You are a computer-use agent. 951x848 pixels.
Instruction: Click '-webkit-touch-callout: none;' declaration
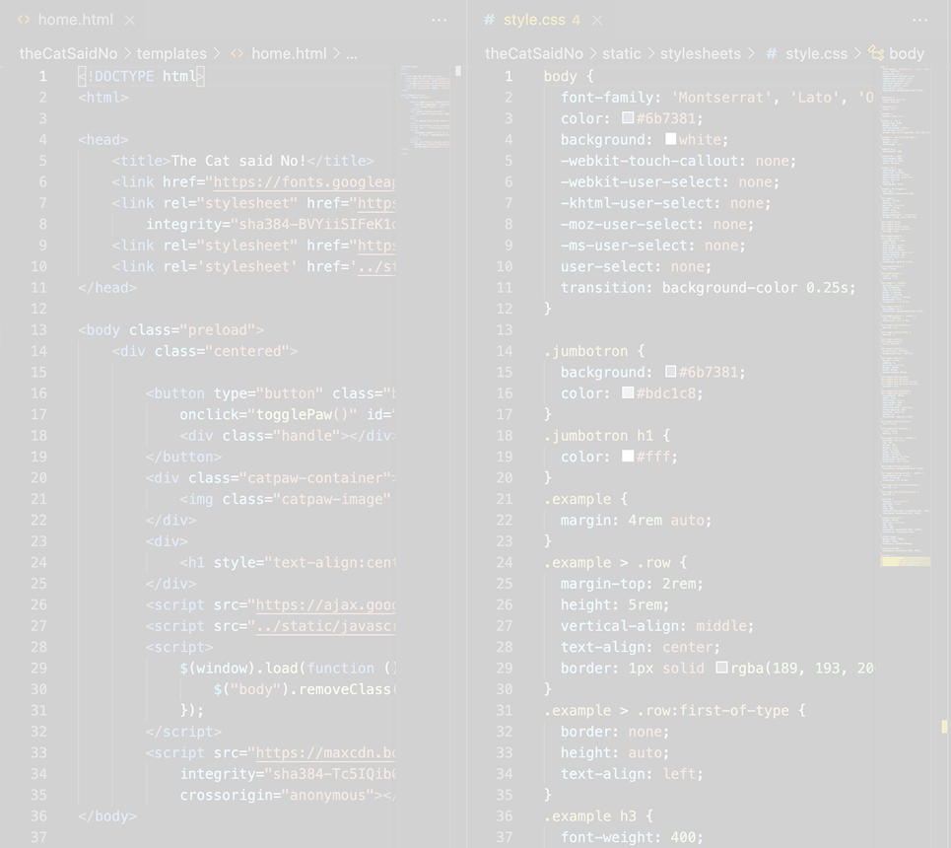(x=678, y=161)
